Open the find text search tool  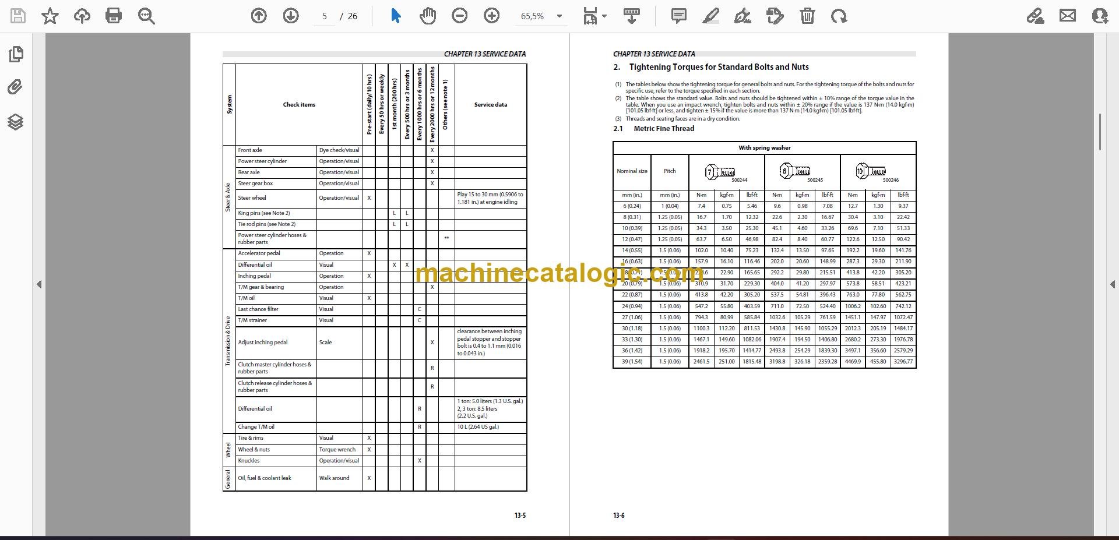coord(146,16)
